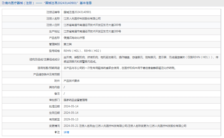The height and width of the screenshot is (138, 224).
Task: Open the 详情 details link
Action: [x=66, y=132]
